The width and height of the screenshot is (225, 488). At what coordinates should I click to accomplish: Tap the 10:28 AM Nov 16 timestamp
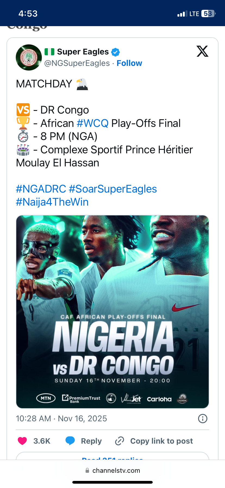pos(61,418)
